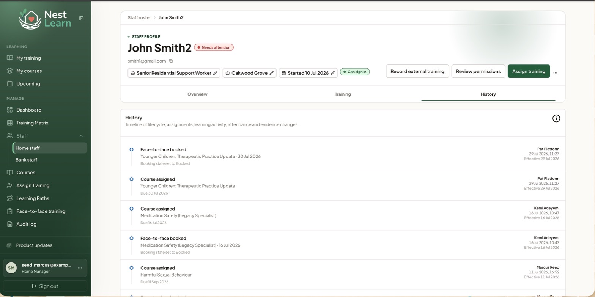
Task: Edit the Oakwood Grove home assignment
Action: (x=272, y=73)
